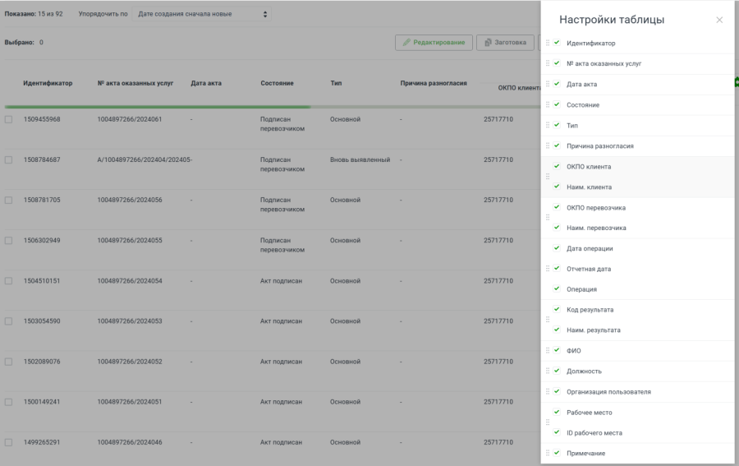The image size is (739, 466).
Task: Click the Заготовка button
Action: coord(505,42)
